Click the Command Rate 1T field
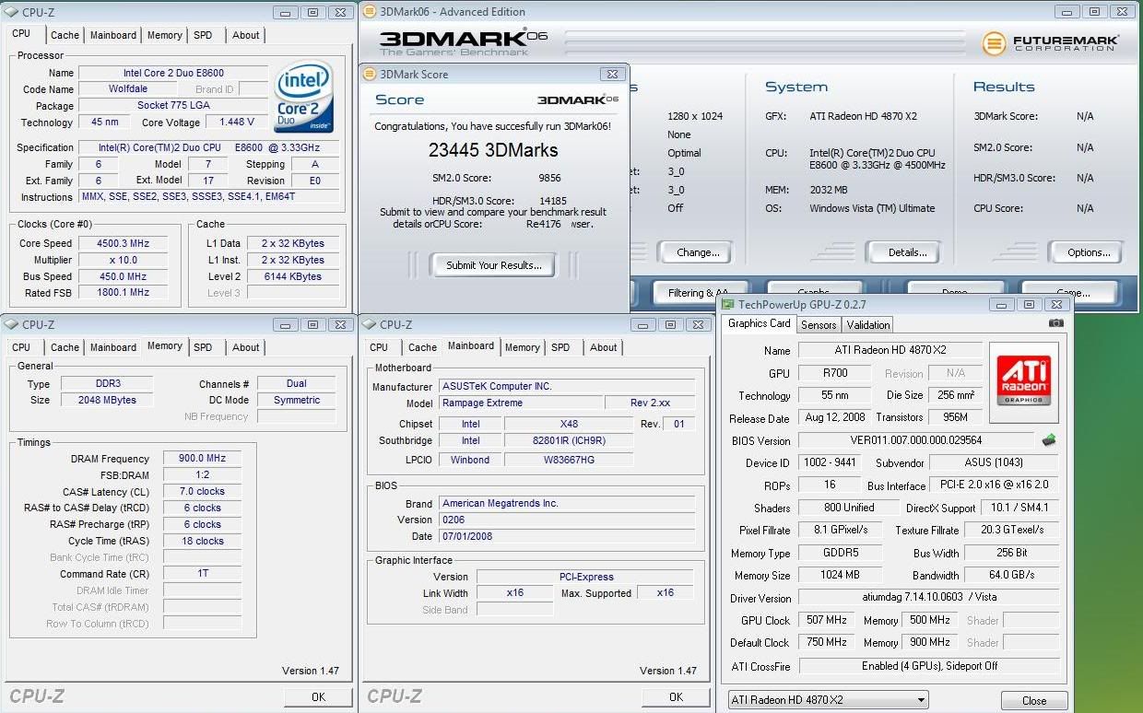Viewport: 1143px width, 713px height. point(203,574)
